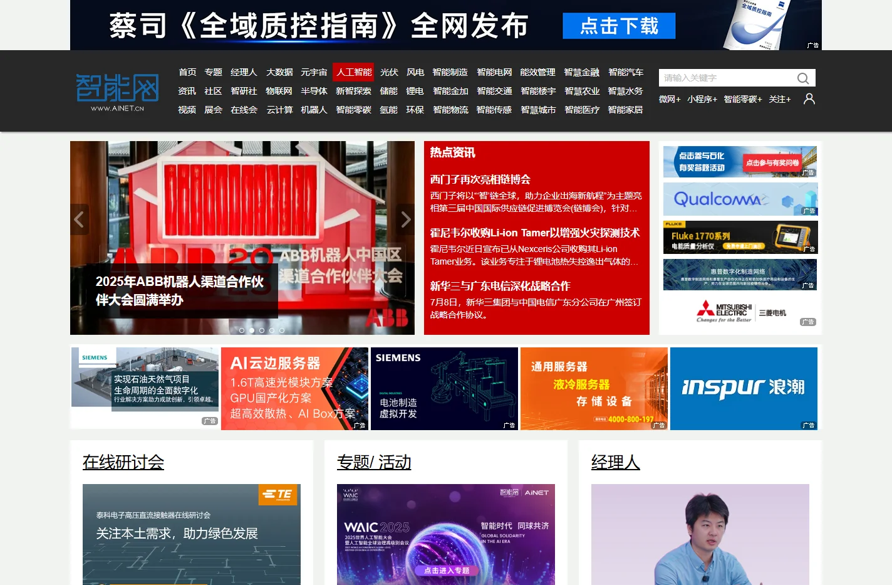Open the 首页 nav item
The image size is (892, 585).
click(x=187, y=72)
